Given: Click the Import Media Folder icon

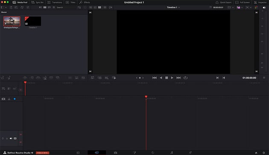Looking at the screenshot, I should tap(16, 8).
